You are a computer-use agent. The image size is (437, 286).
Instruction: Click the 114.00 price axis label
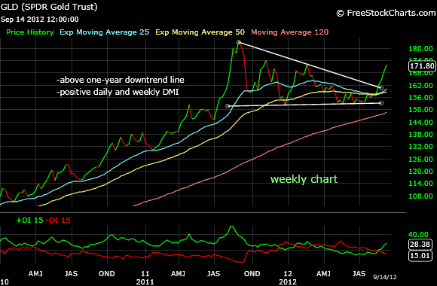420,184
